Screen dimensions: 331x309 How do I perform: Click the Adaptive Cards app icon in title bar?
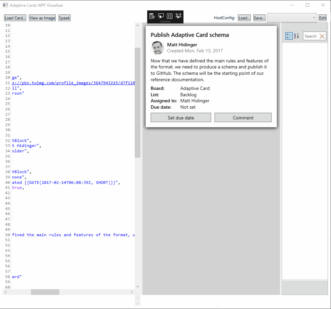(5, 5)
